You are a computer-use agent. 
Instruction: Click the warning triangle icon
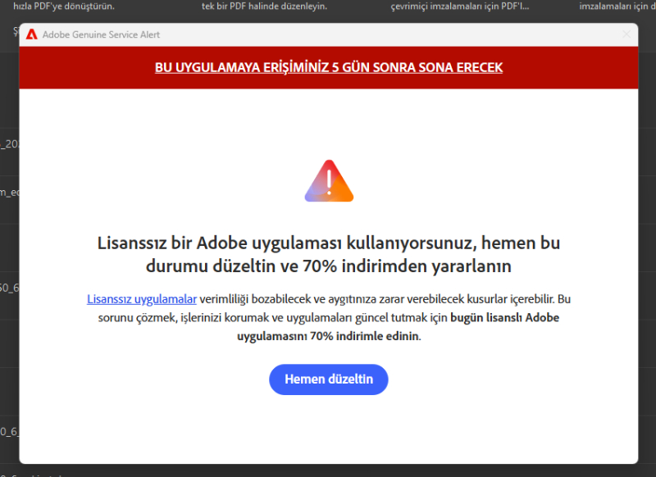pyautogui.click(x=329, y=180)
